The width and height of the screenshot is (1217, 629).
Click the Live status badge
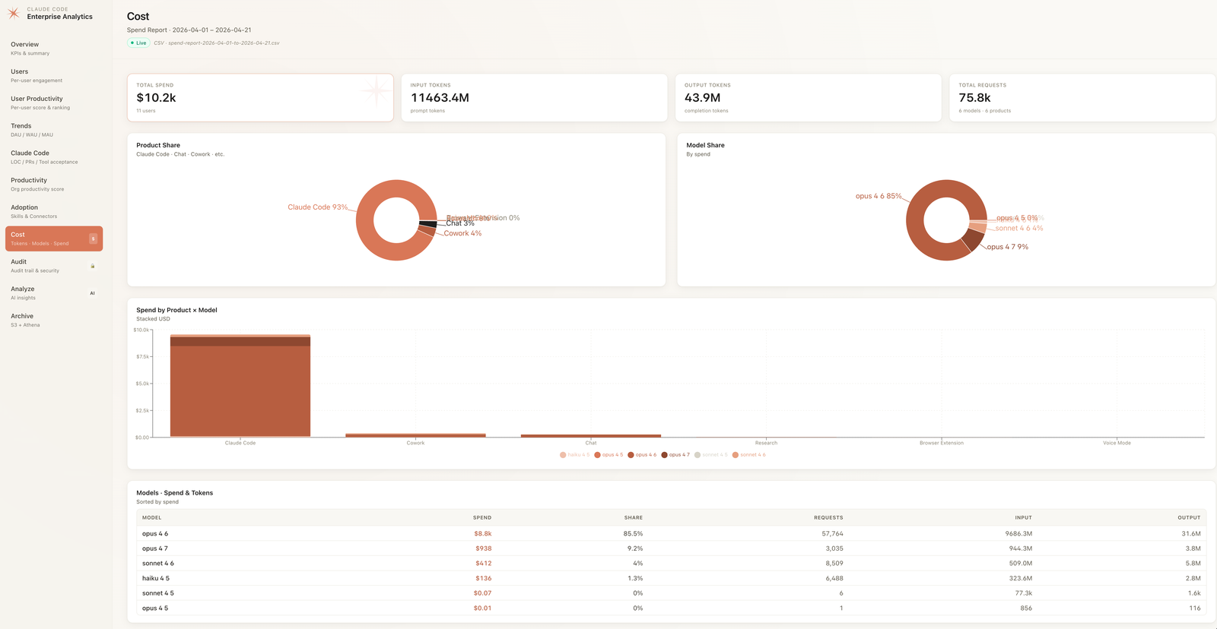point(138,43)
